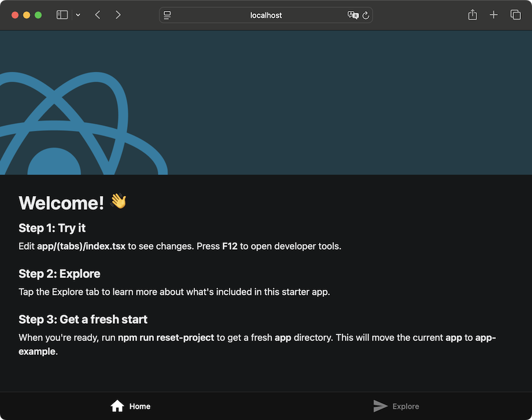
Task: Click the 'npm run reset-project' text
Action: pos(166,337)
